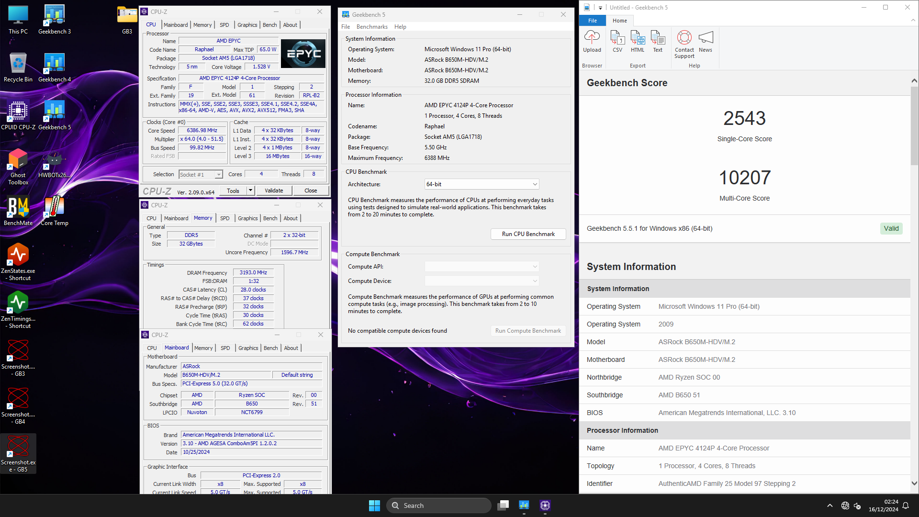Expand CPU-Z Tools dropdown arrow
Viewport: 919px width, 517px height.
click(250, 191)
